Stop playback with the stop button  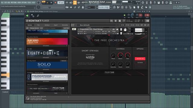pyautogui.click(x=51, y=3)
